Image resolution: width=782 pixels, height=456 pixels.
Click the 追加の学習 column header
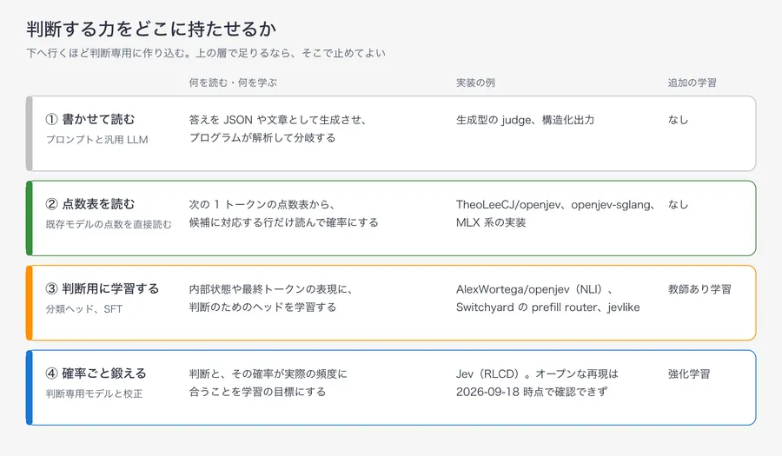(x=693, y=83)
